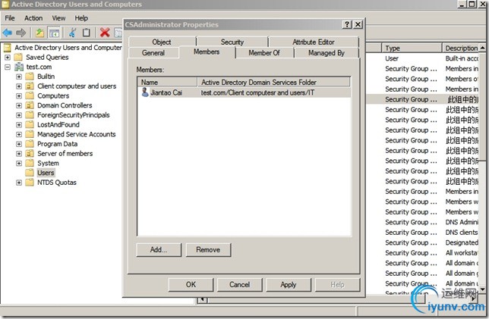This screenshot has height=319, width=489.
Task: Expand the Saved Queries node
Action: pyautogui.click(x=8, y=58)
